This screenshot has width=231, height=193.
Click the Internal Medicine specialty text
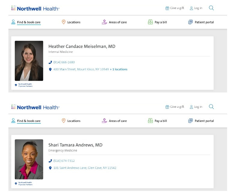61,52
